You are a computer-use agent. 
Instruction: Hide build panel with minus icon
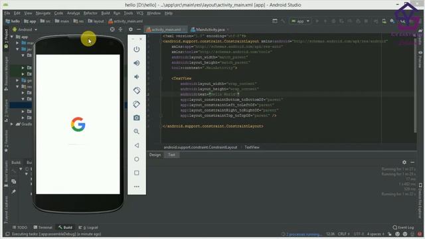coord(412,162)
